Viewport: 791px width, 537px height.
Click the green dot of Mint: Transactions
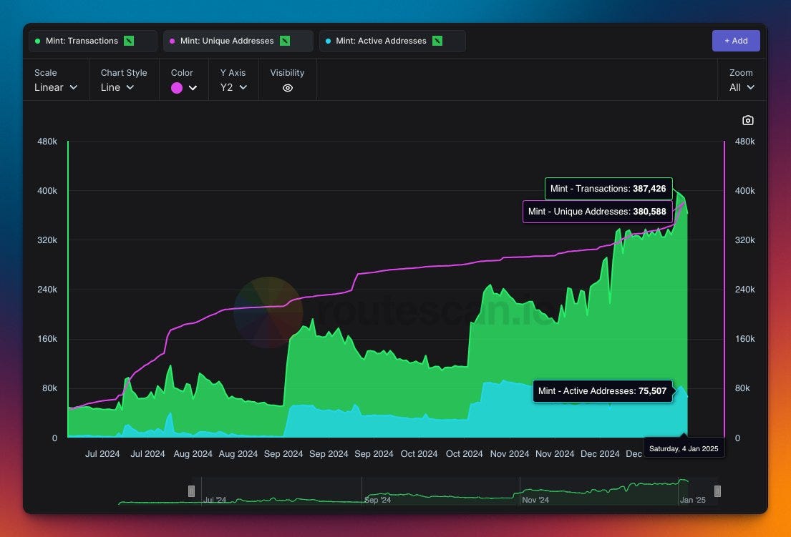point(37,41)
